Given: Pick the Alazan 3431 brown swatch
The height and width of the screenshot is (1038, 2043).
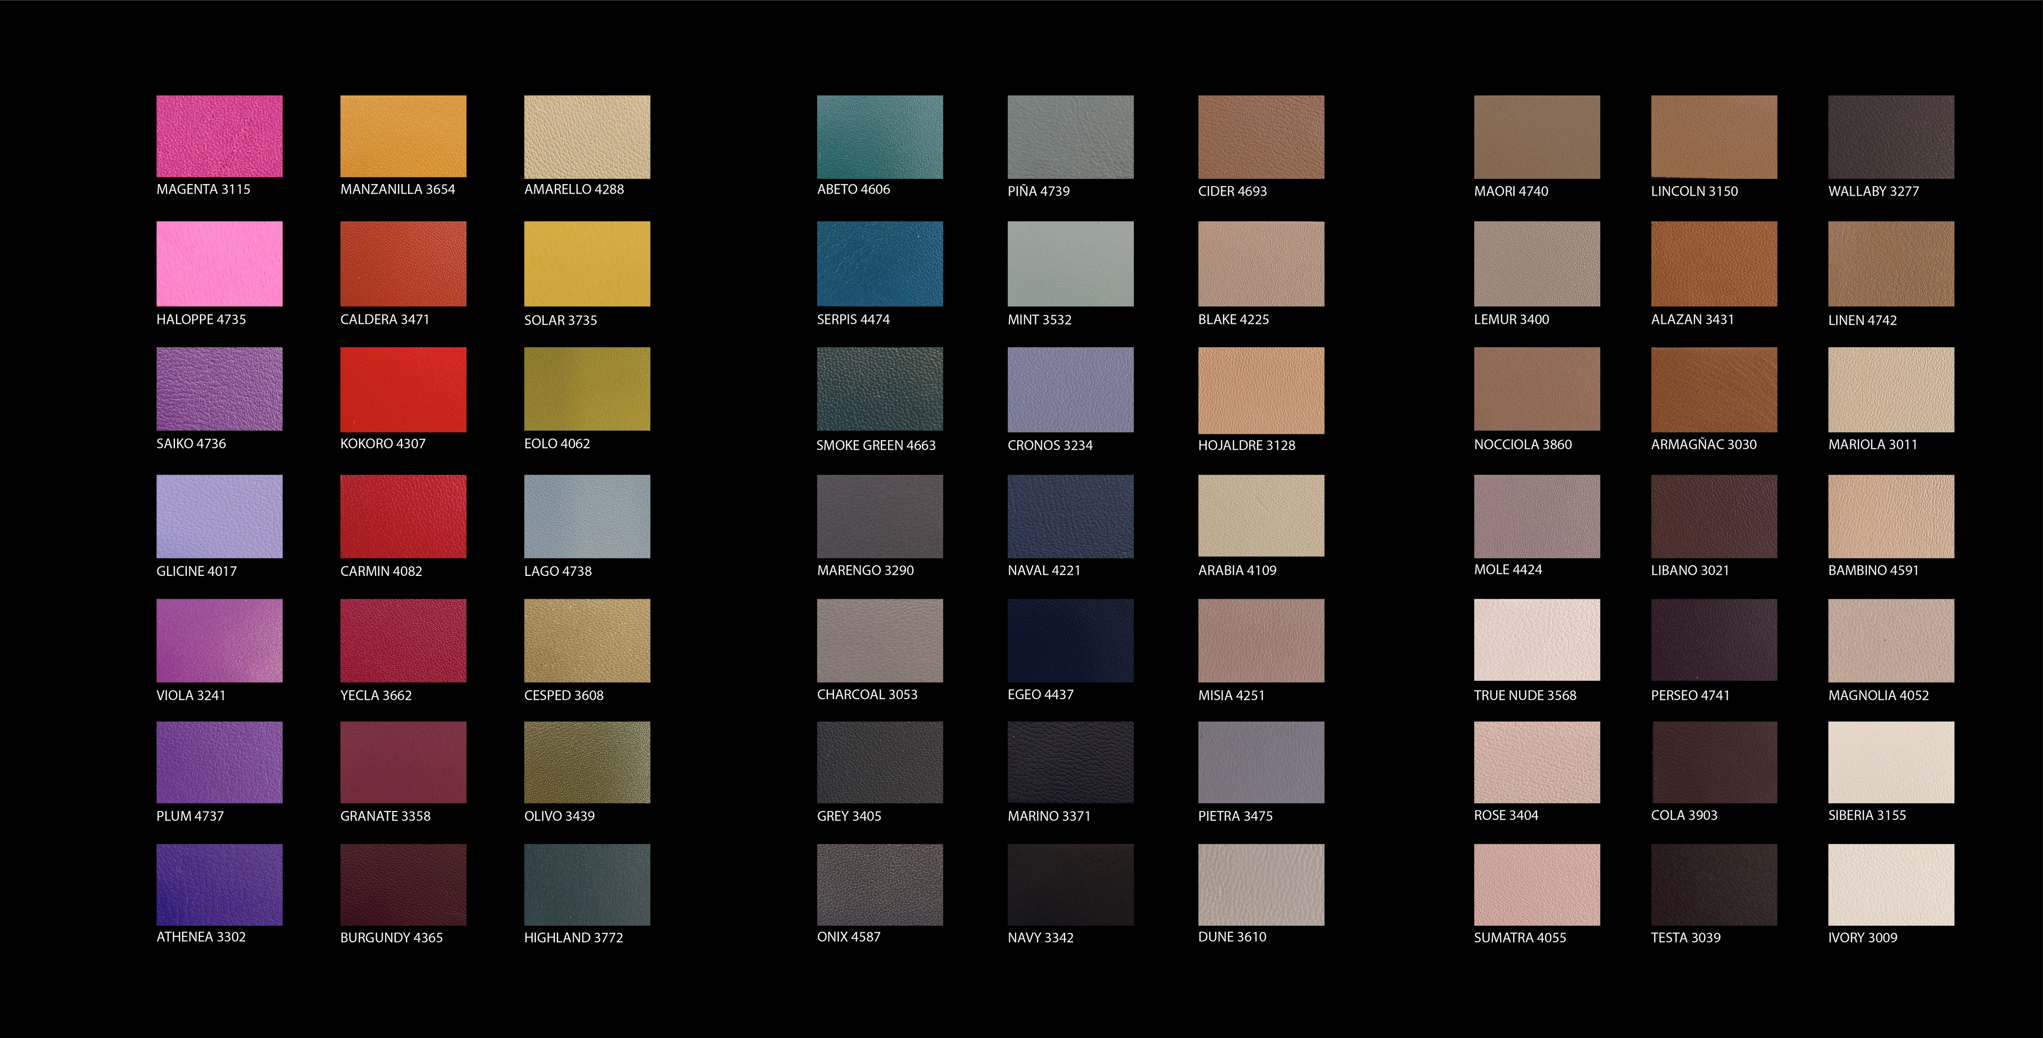Looking at the screenshot, I should point(1713,263).
